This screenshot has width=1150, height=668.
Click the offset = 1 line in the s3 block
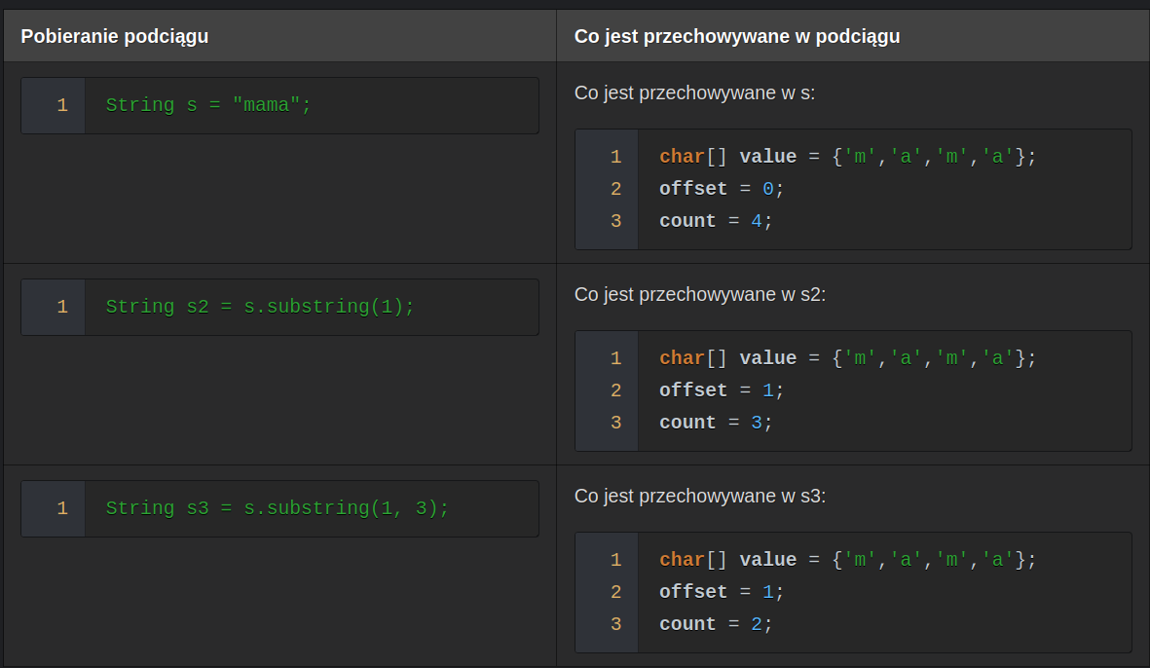tap(722, 592)
